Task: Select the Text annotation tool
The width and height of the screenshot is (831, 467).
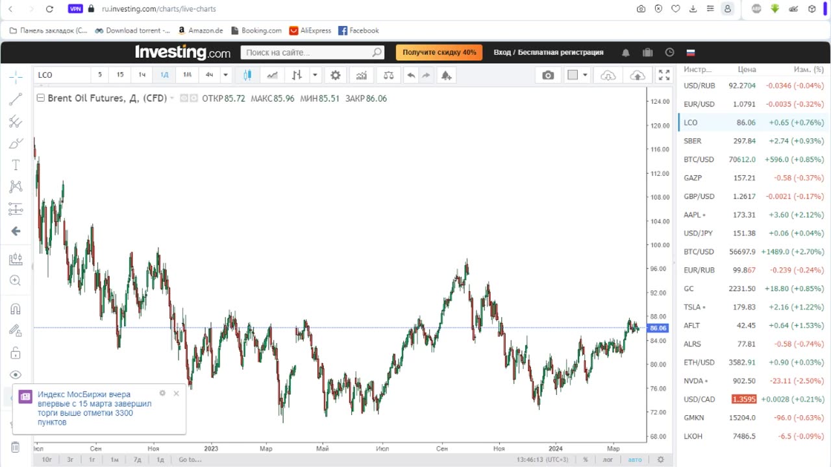Action: pyautogui.click(x=16, y=165)
